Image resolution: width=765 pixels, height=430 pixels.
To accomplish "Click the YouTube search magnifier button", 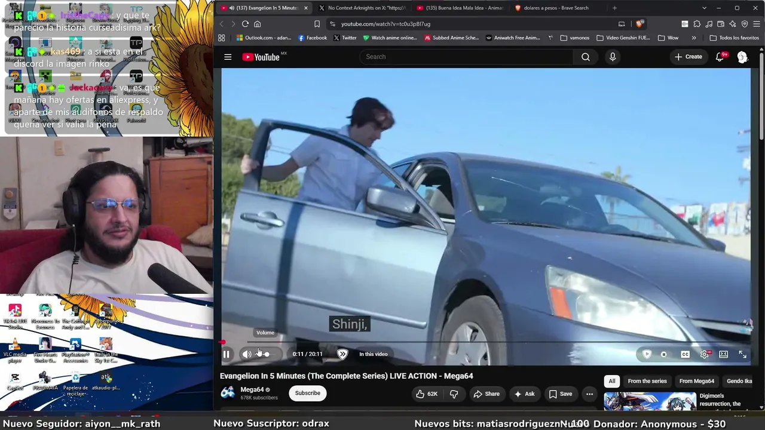I will 586,57.
